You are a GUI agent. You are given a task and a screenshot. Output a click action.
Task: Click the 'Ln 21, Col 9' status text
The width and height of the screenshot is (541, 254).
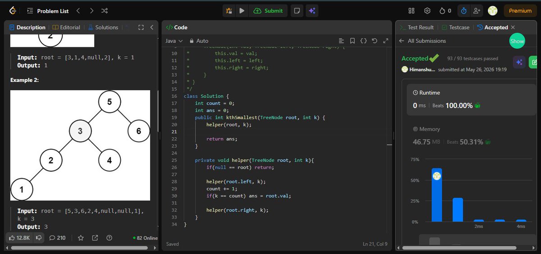point(375,244)
